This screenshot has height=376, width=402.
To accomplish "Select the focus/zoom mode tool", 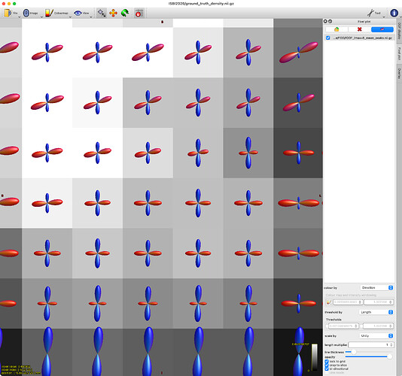I will pyautogui.click(x=102, y=13).
